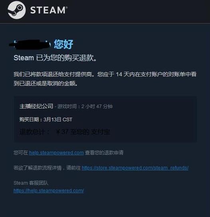Click the blue 您好 greeting text
The image size is (210, 217).
click(x=63, y=44)
